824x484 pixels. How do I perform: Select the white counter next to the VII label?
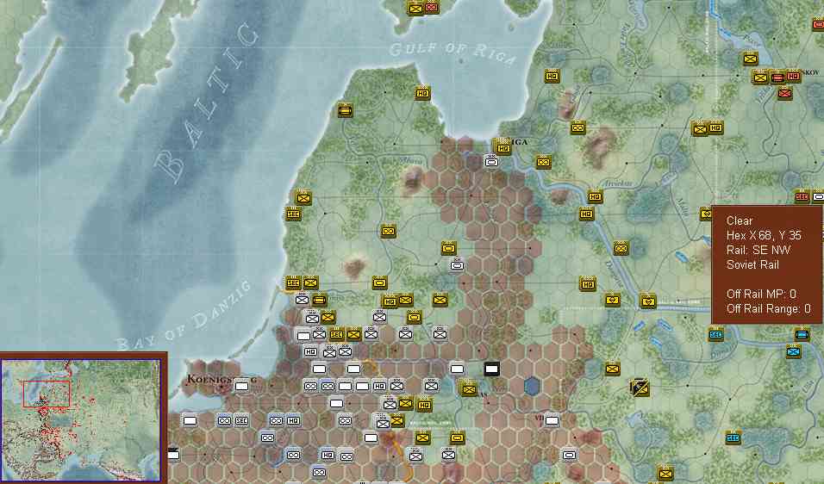(552, 421)
